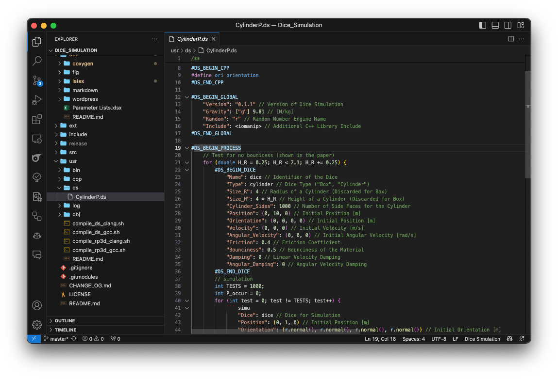The width and height of the screenshot is (558, 379).
Task: Open the Extensions view
Action: pos(36,119)
